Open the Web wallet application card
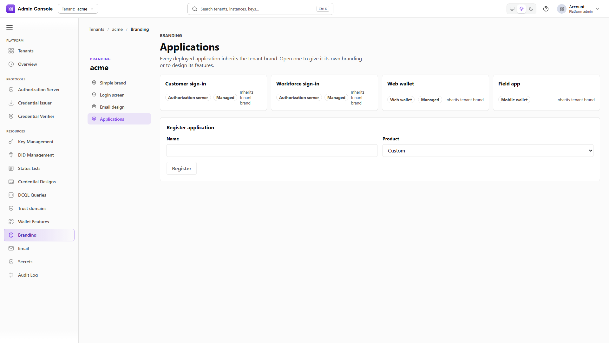609x343 pixels. (x=435, y=93)
